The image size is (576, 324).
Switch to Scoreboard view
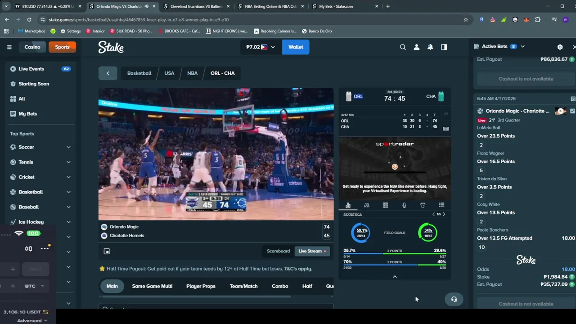click(x=278, y=251)
